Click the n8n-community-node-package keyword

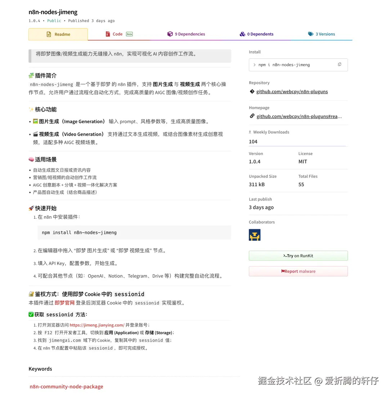click(x=66, y=386)
